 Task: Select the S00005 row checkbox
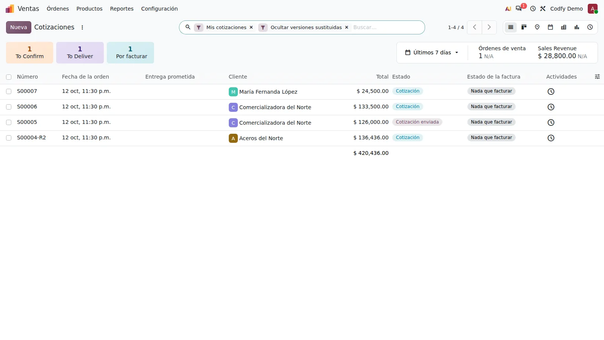point(9,122)
